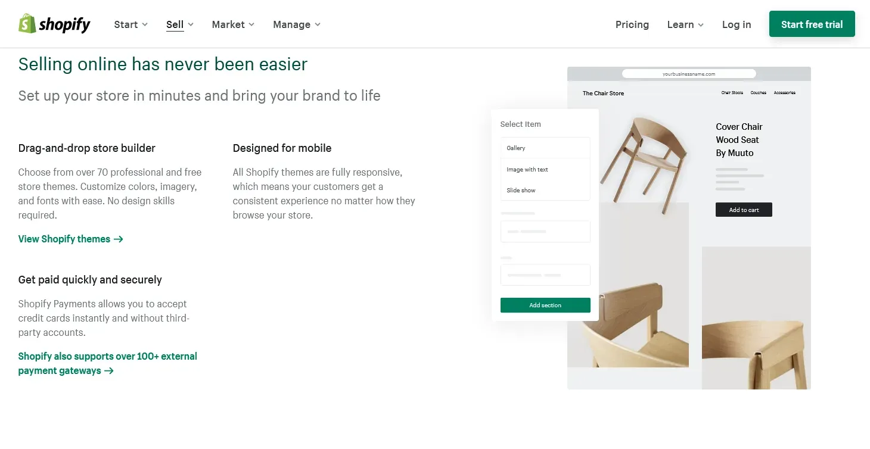This screenshot has width=870, height=449.
Task: Select the Slide show option
Action: [x=521, y=190]
